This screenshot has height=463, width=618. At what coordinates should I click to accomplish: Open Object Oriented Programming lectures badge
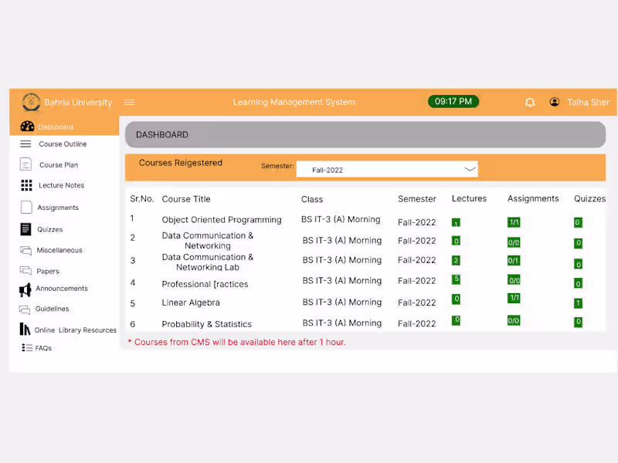(x=456, y=223)
